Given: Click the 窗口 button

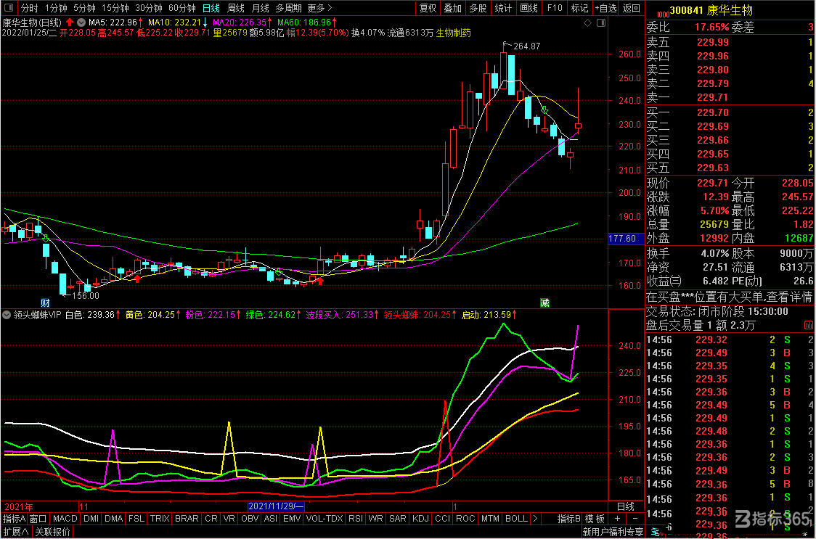Looking at the screenshot, I should 38,519.
